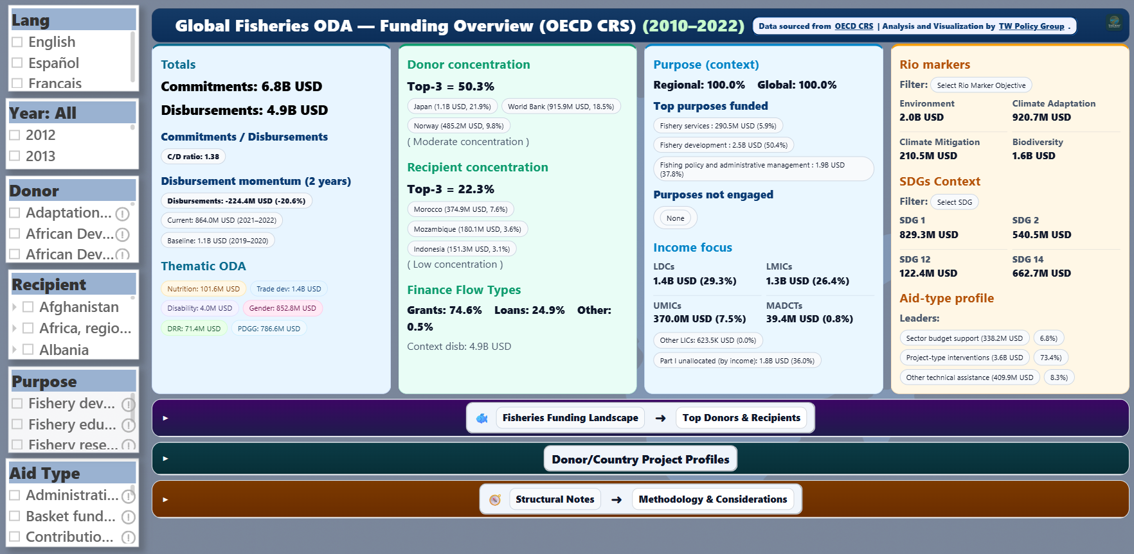Image resolution: width=1134 pixels, height=554 pixels.
Task: Click the Lang filter header
Action: tap(73, 20)
